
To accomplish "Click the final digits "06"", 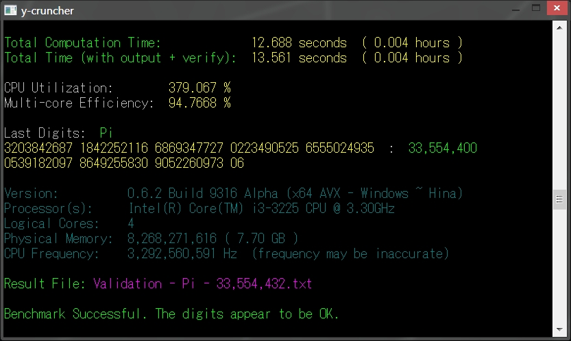I will (237, 163).
